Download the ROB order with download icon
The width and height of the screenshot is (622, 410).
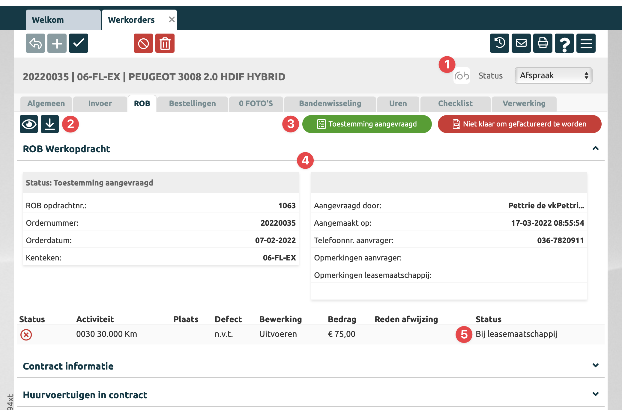pyautogui.click(x=50, y=124)
